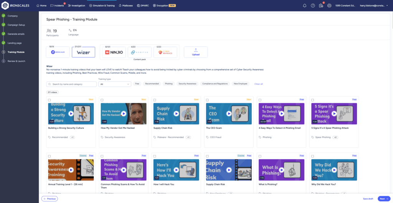The width and height of the screenshot is (393, 203).
Task: Check 5 Signs Spear Phishing Attack checkbox
Action: pyautogui.click(x=312, y=100)
